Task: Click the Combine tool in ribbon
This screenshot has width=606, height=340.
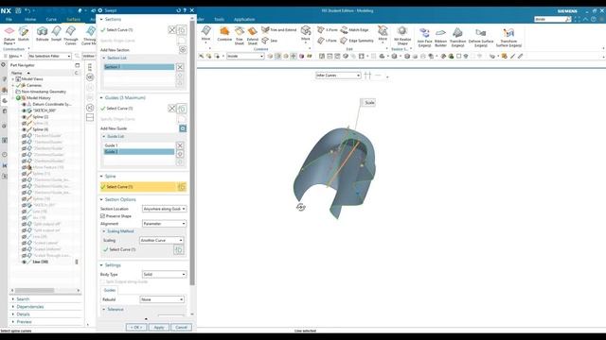Action: [x=224, y=34]
